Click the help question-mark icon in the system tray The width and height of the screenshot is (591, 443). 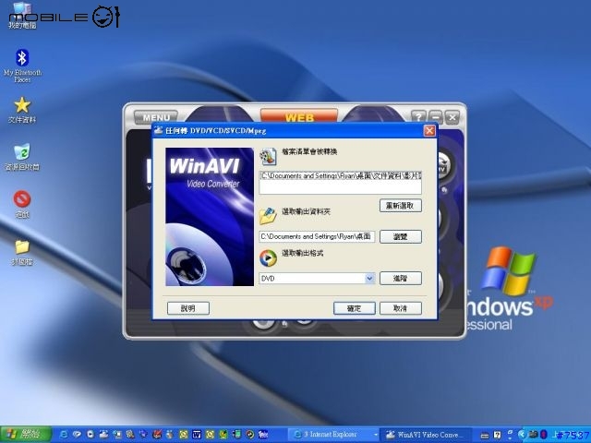tap(497, 435)
